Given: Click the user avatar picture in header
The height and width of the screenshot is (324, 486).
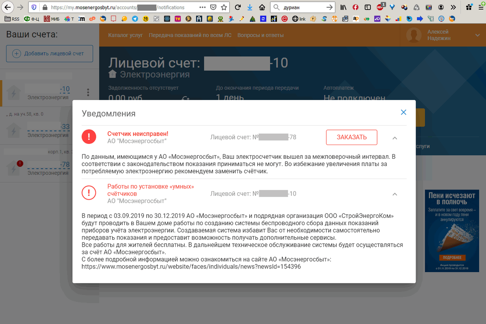Looking at the screenshot, I should [414, 35].
